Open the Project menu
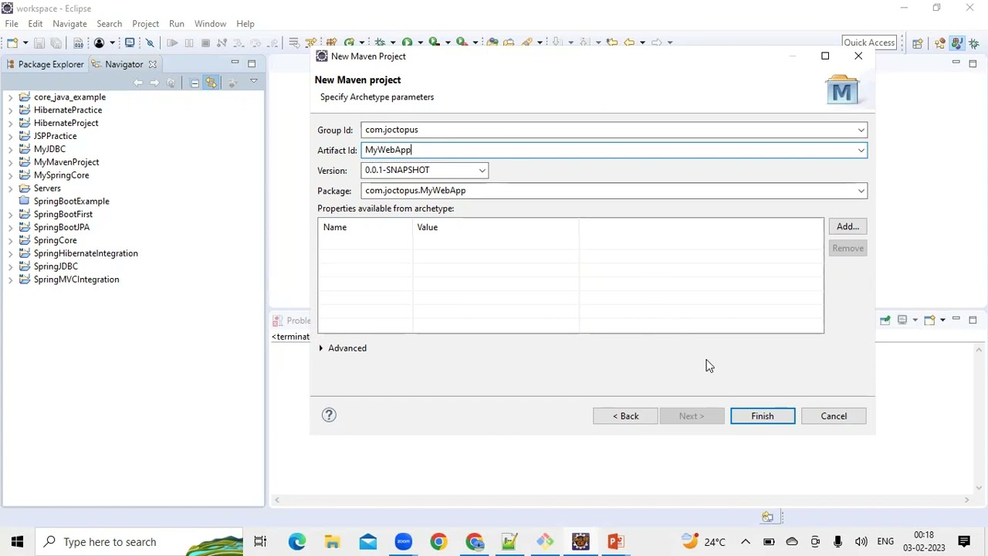This screenshot has height=556, width=988. [x=145, y=24]
